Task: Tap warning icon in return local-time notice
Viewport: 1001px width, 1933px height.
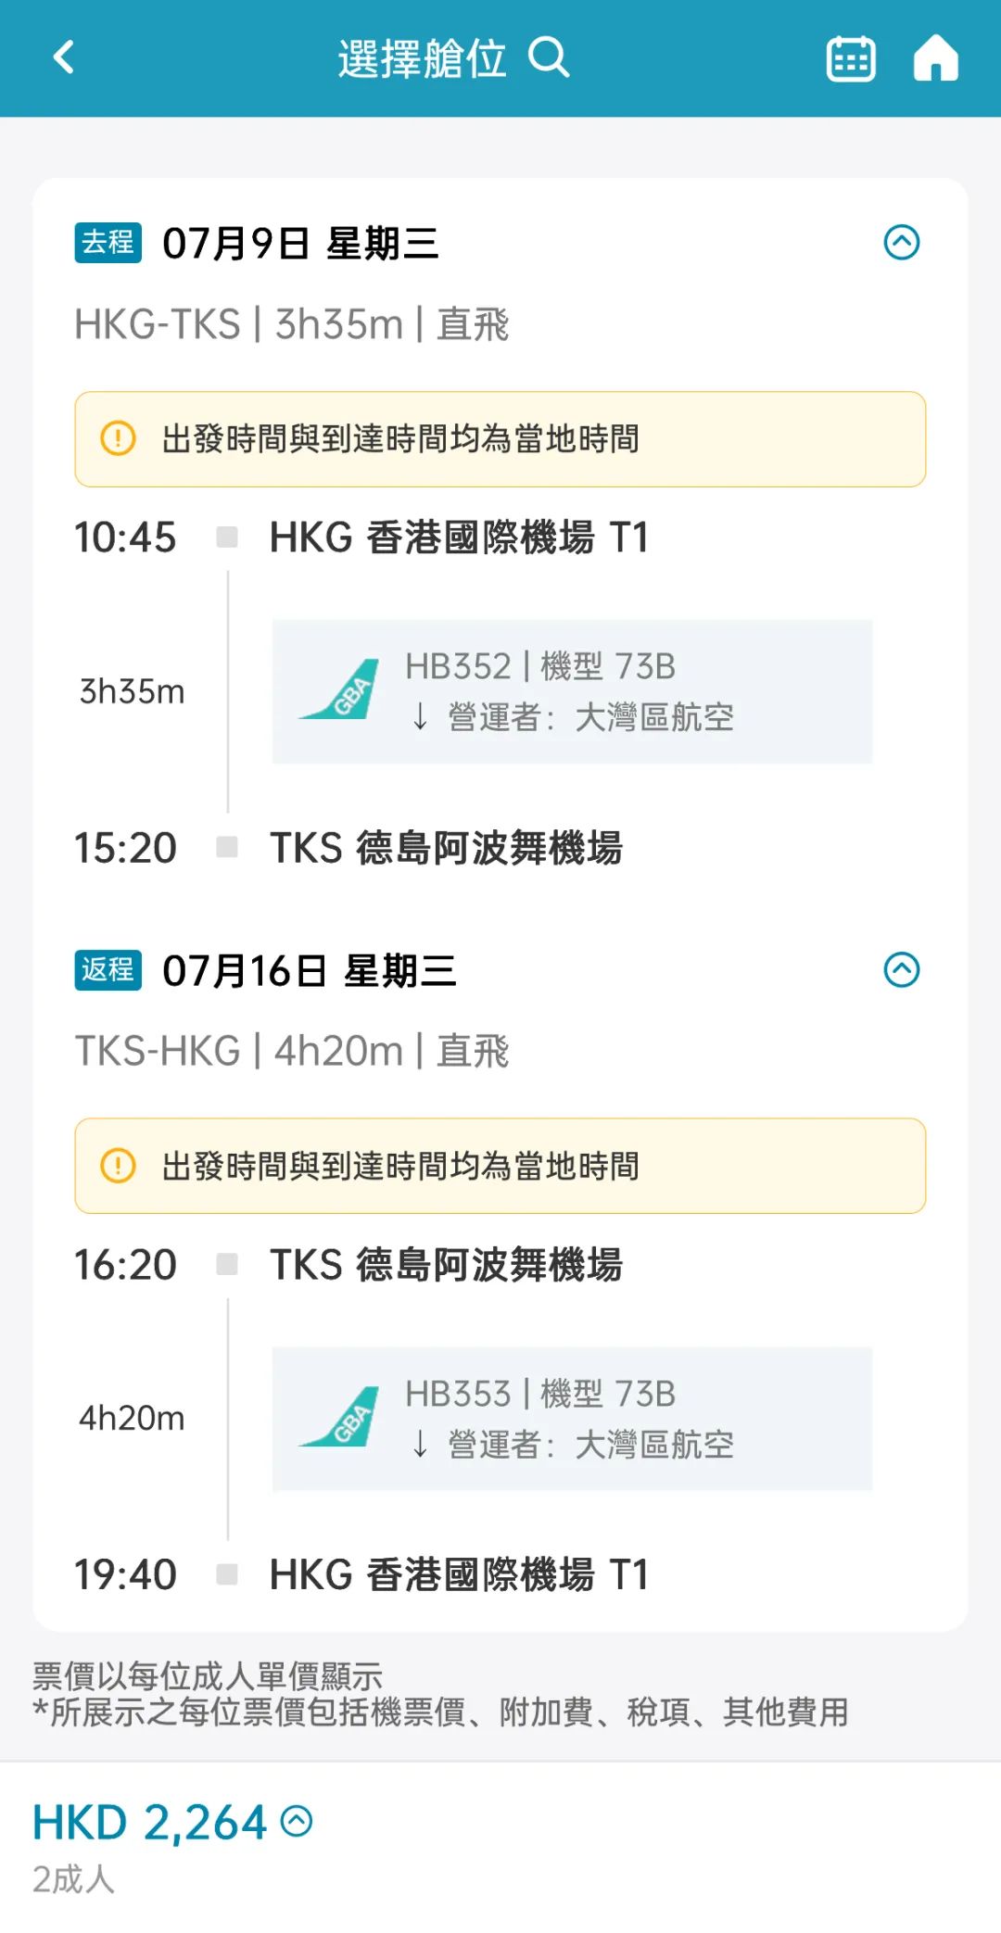Action: 118,1166
